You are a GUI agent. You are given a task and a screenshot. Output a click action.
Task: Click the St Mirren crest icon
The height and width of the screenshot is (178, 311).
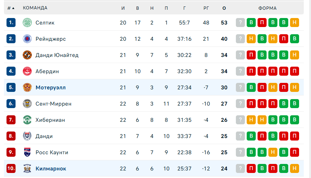click(27, 104)
